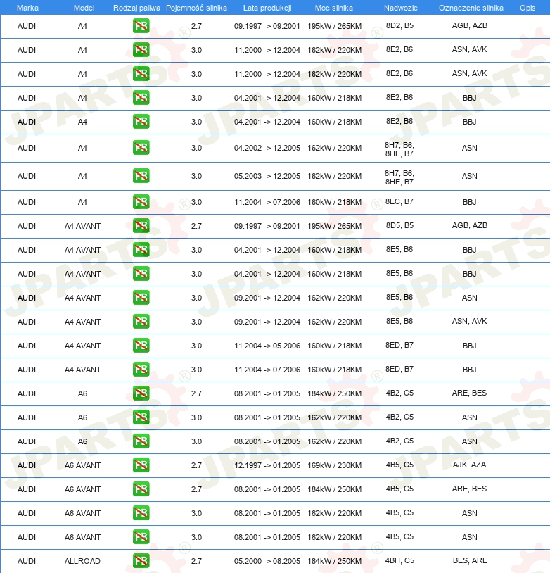Select the '11.2004 -> 05.2006' production years cell
Screen dimensions: 550x573
(x=267, y=346)
